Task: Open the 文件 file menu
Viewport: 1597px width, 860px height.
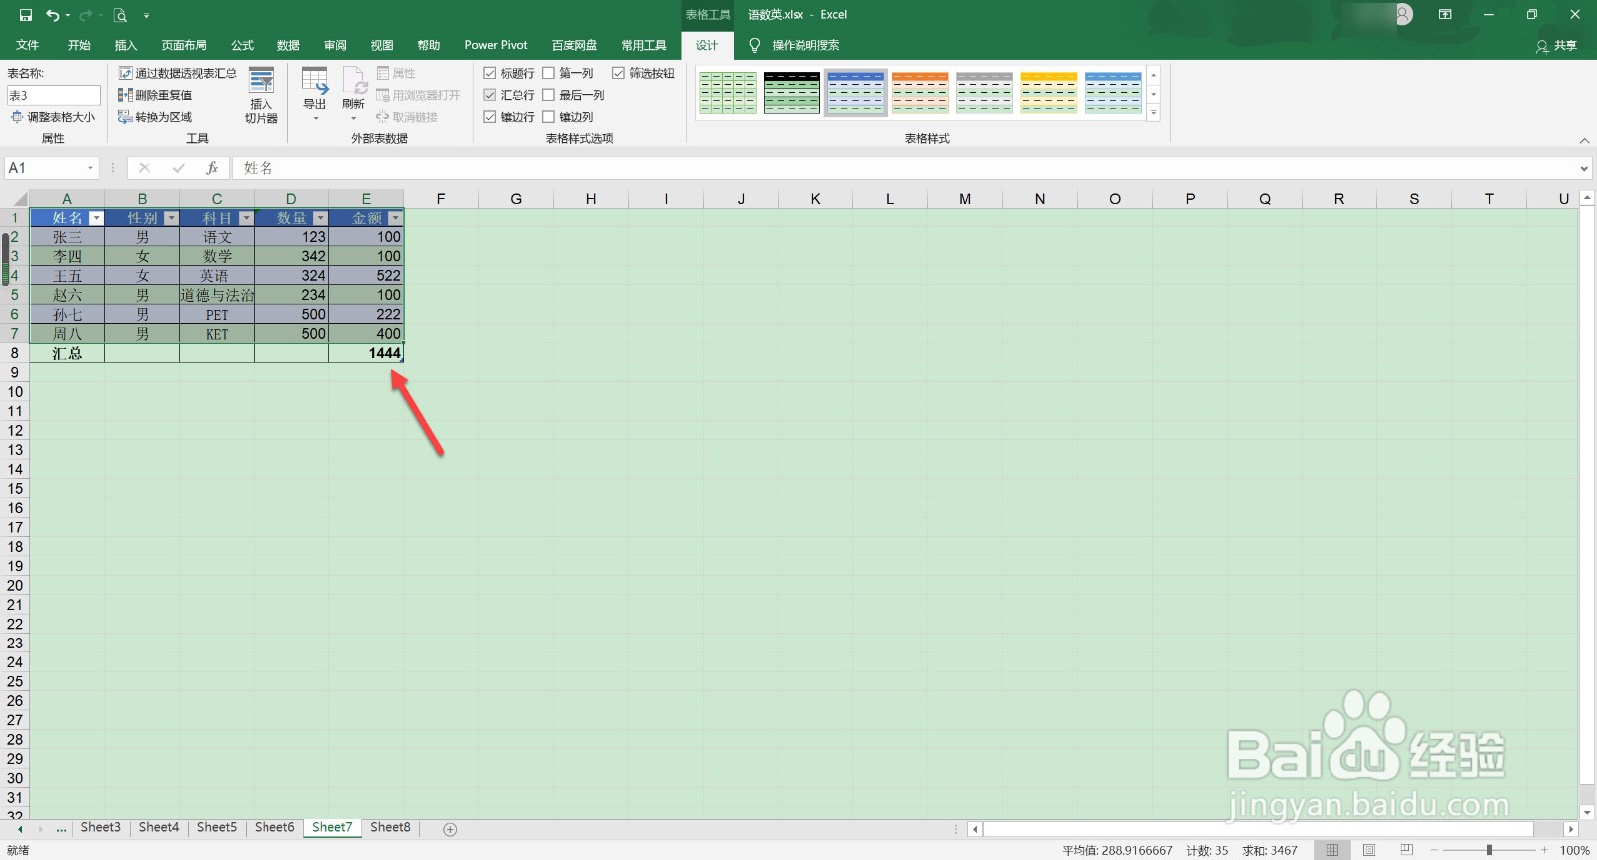Action: tap(28, 45)
